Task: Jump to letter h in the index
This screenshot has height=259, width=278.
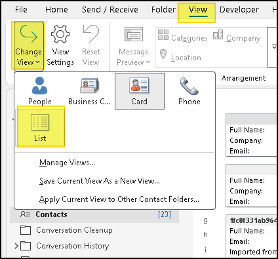Action: pos(205,235)
